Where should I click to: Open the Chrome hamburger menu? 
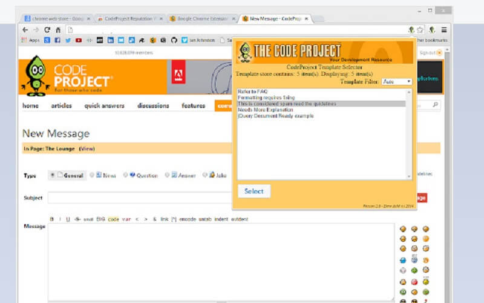point(444,30)
